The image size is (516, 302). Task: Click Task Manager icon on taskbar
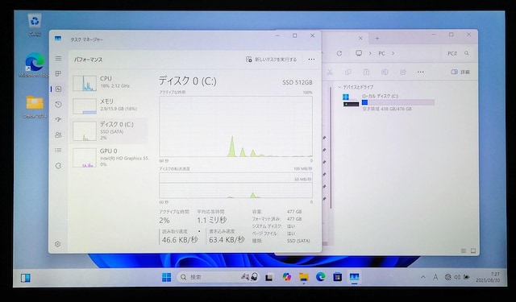[354, 277]
